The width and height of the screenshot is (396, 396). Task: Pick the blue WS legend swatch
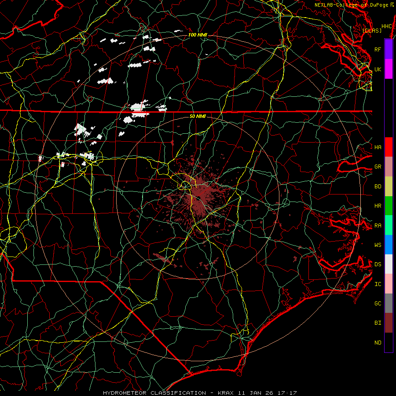389,245
